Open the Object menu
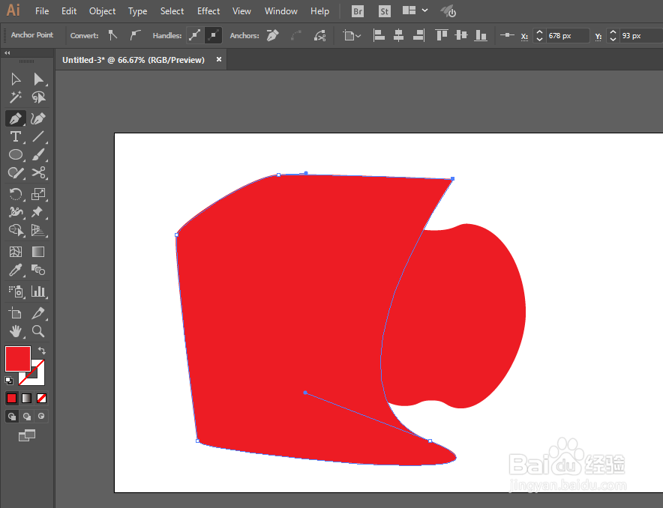This screenshot has width=663, height=508. [102, 11]
